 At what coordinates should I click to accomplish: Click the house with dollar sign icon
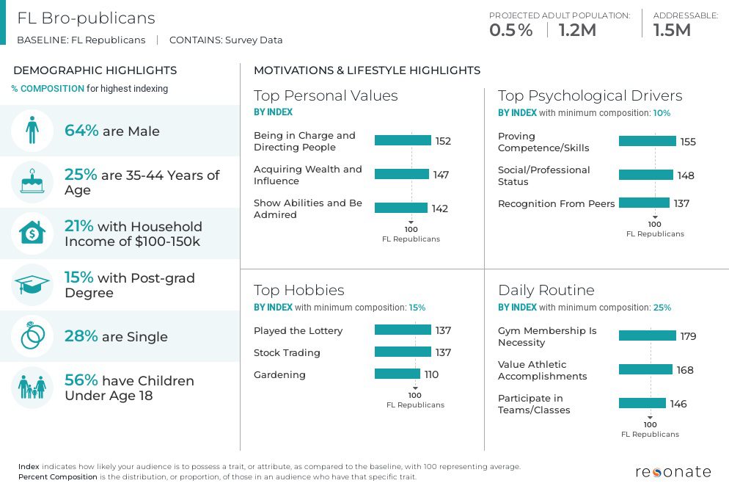tap(32, 232)
